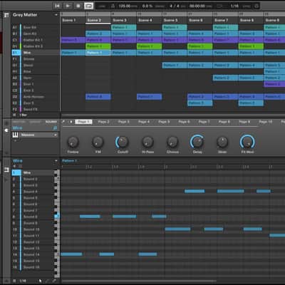Select the pointer tool in bottom toolbar
Viewport: 285px width, 285px height.
point(40,281)
